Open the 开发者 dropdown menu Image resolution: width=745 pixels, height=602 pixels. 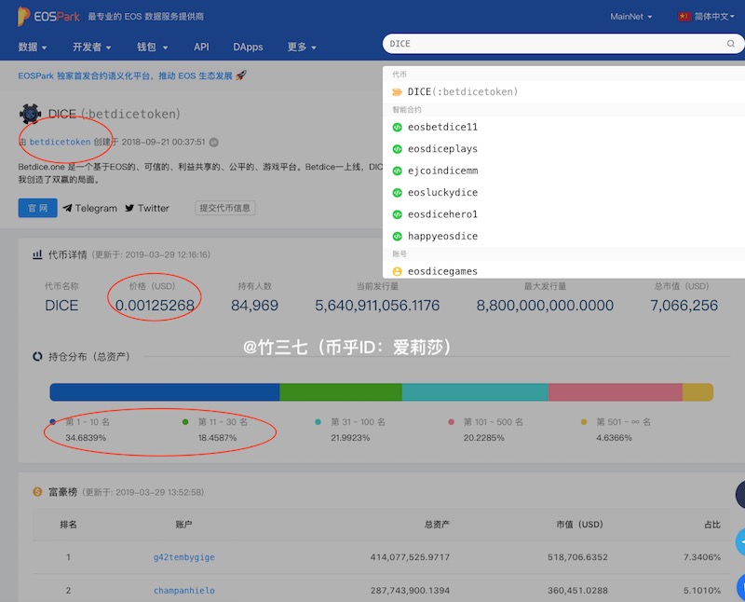(x=91, y=48)
